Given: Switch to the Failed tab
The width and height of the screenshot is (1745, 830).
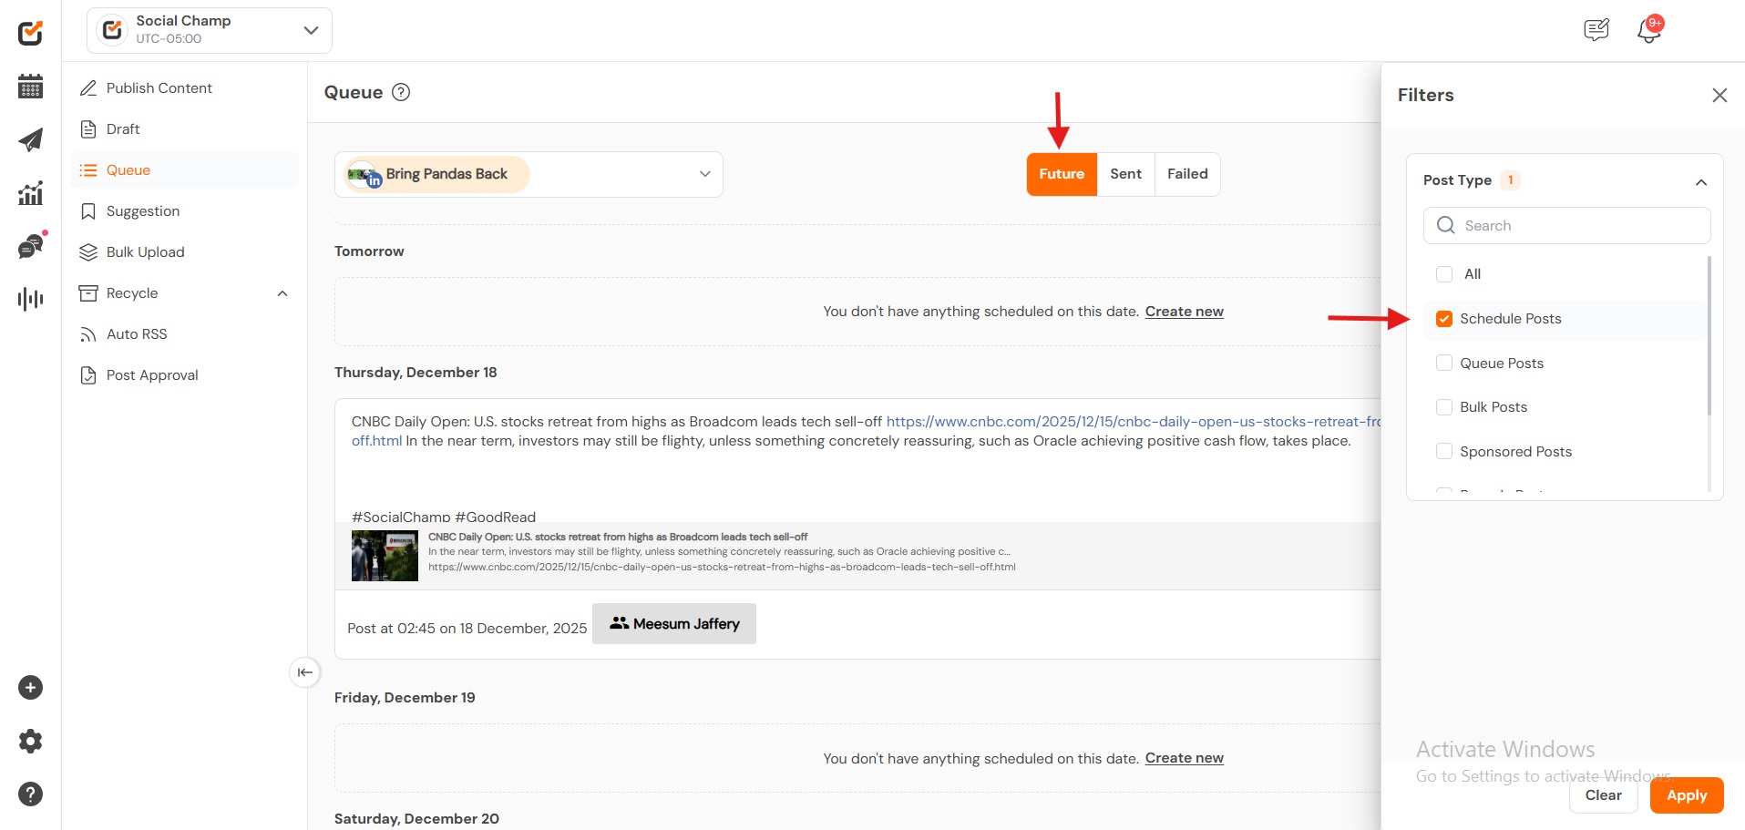Looking at the screenshot, I should (x=1187, y=174).
